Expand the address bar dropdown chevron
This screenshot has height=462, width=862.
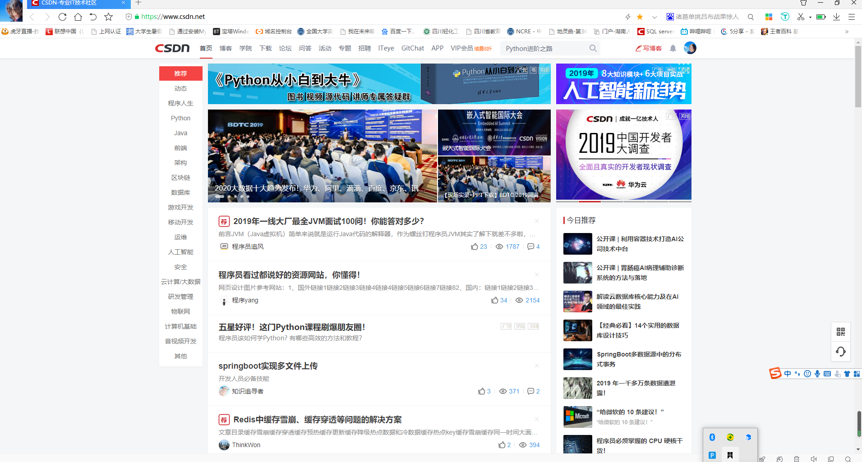click(x=655, y=17)
